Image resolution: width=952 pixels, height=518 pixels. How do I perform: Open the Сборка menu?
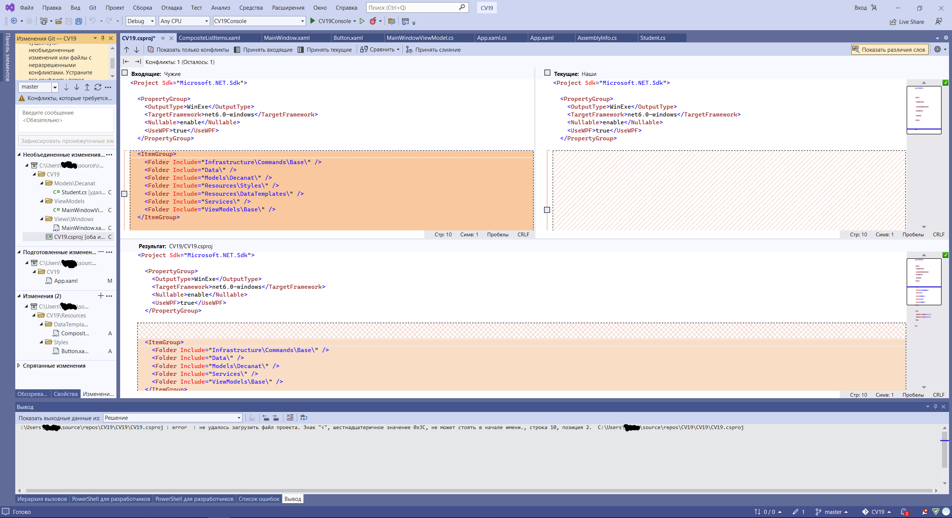[x=142, y=7]
